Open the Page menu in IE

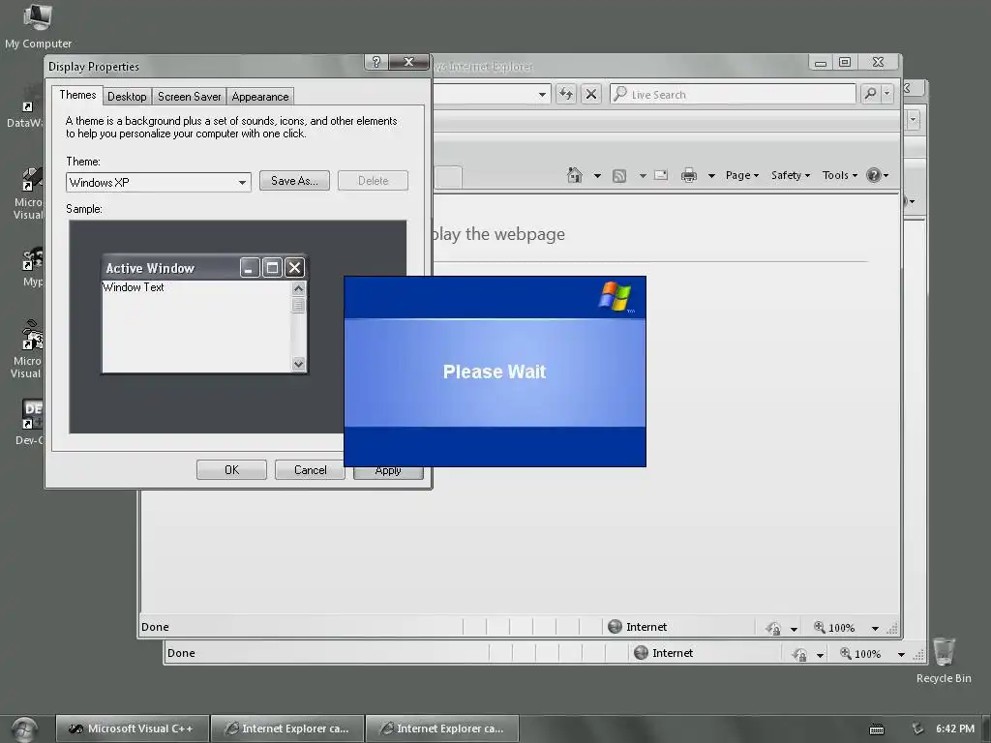(x=742, y=175)
